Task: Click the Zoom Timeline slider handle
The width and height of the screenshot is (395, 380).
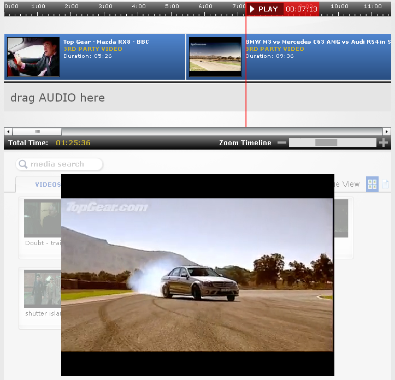Action: pos(326,143)
